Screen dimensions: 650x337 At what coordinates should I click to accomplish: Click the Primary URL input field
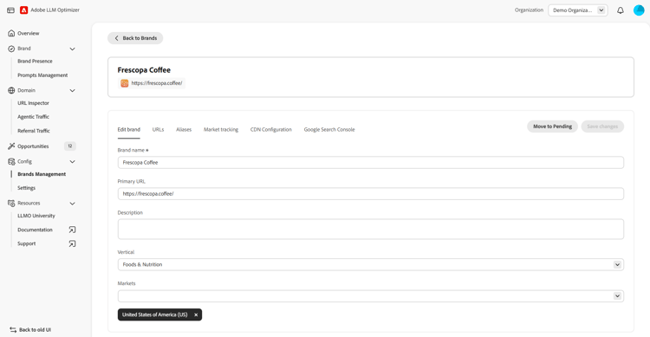[x=371, y=193]
